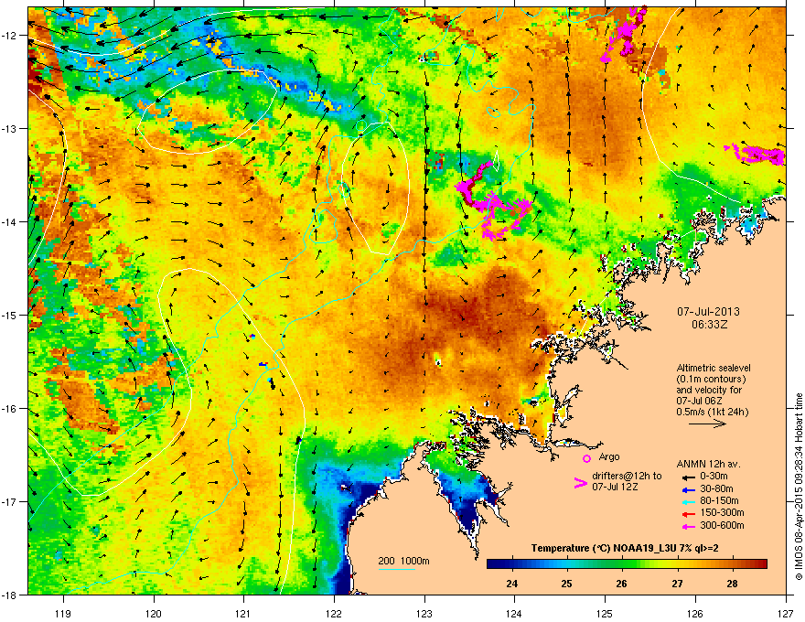
Task: Click the 0.5m/s velocity scale arrow
Action: [707, 424]
